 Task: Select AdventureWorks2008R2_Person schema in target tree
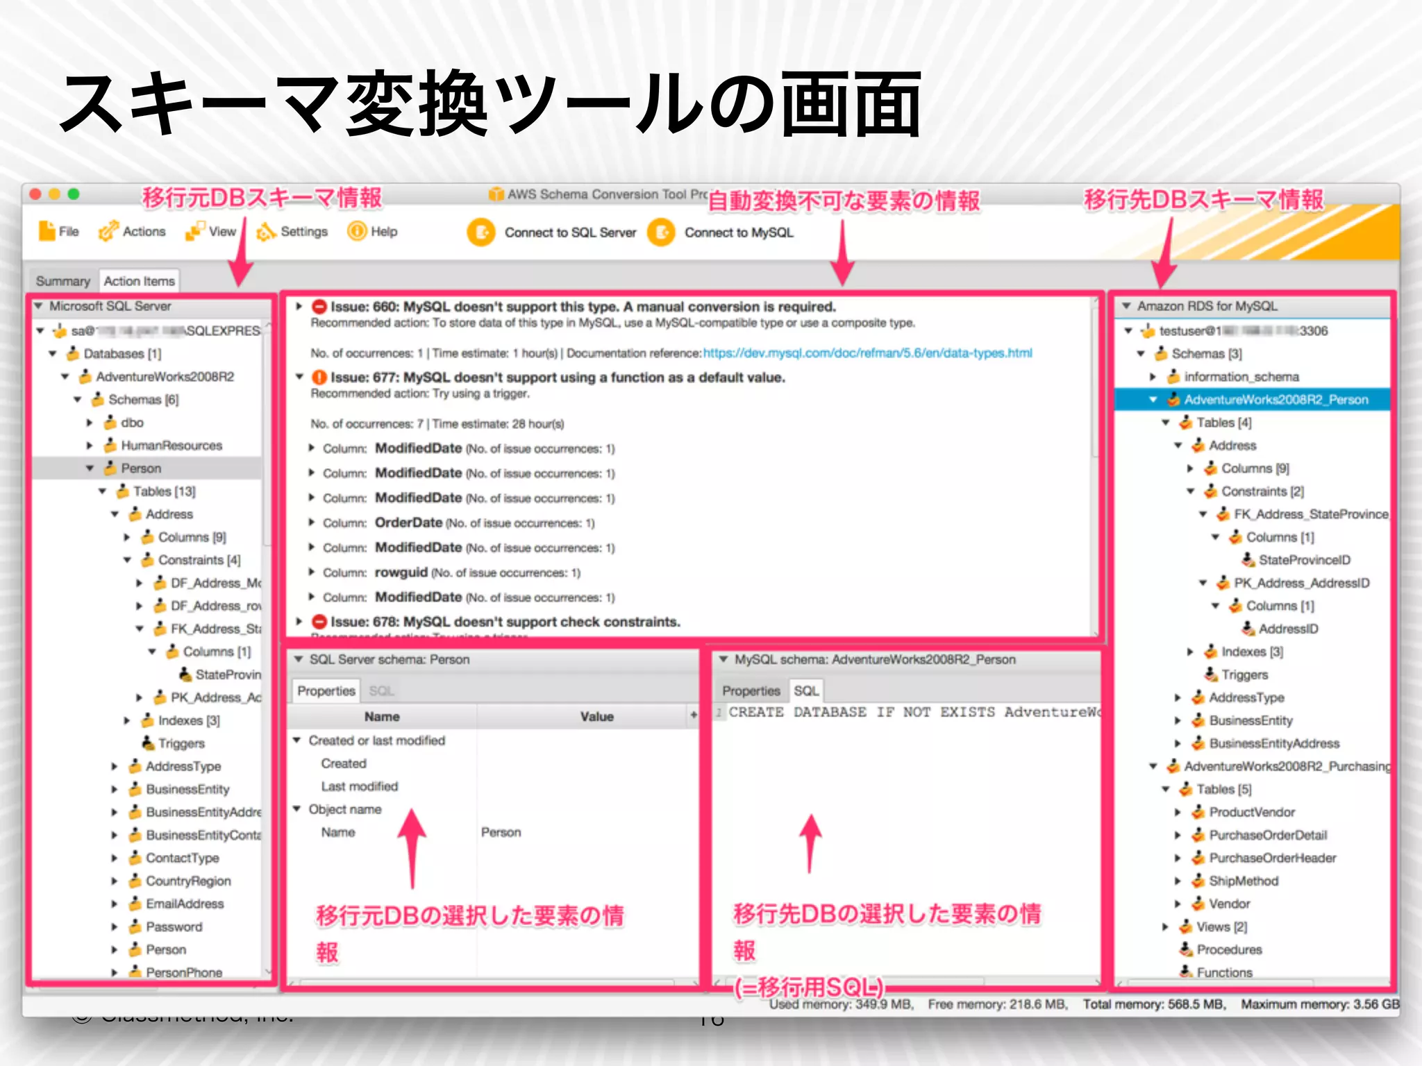[1275, 399]
